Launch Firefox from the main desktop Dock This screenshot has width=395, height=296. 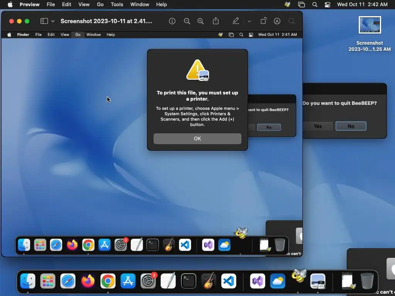pos(88,281)
